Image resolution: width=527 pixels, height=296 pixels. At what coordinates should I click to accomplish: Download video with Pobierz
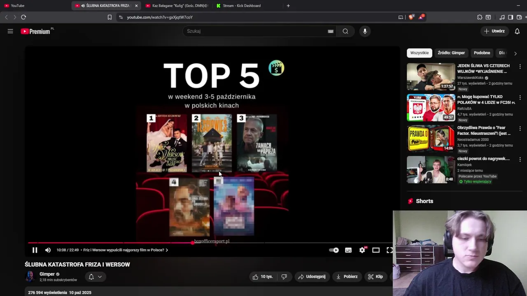click(347, 277)
